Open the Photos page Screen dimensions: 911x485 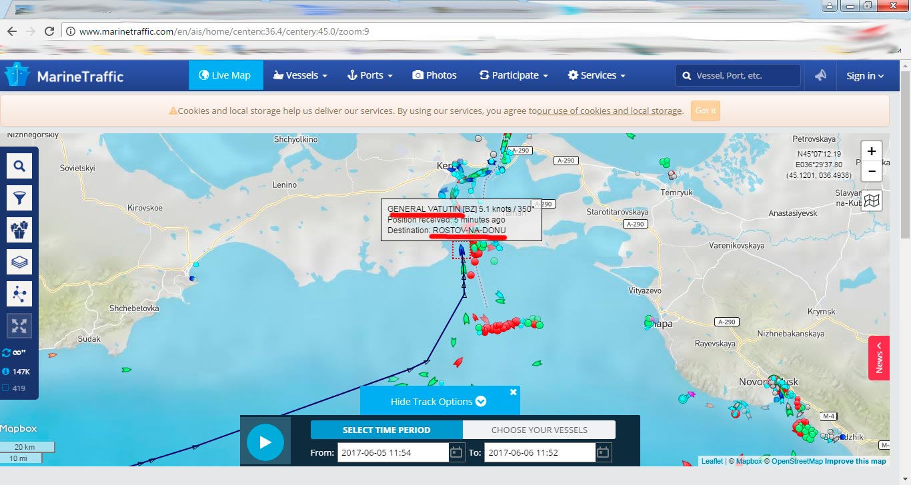[x=434, y=75]
